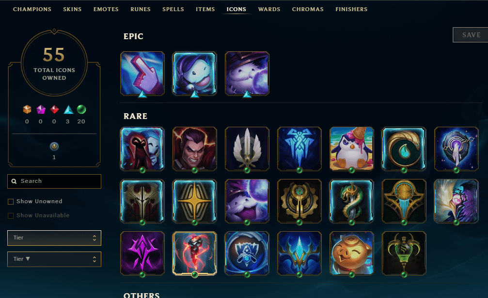488x298 pixels.
Task: Choose the purple Void crest icon
Action: click(142, 253)
